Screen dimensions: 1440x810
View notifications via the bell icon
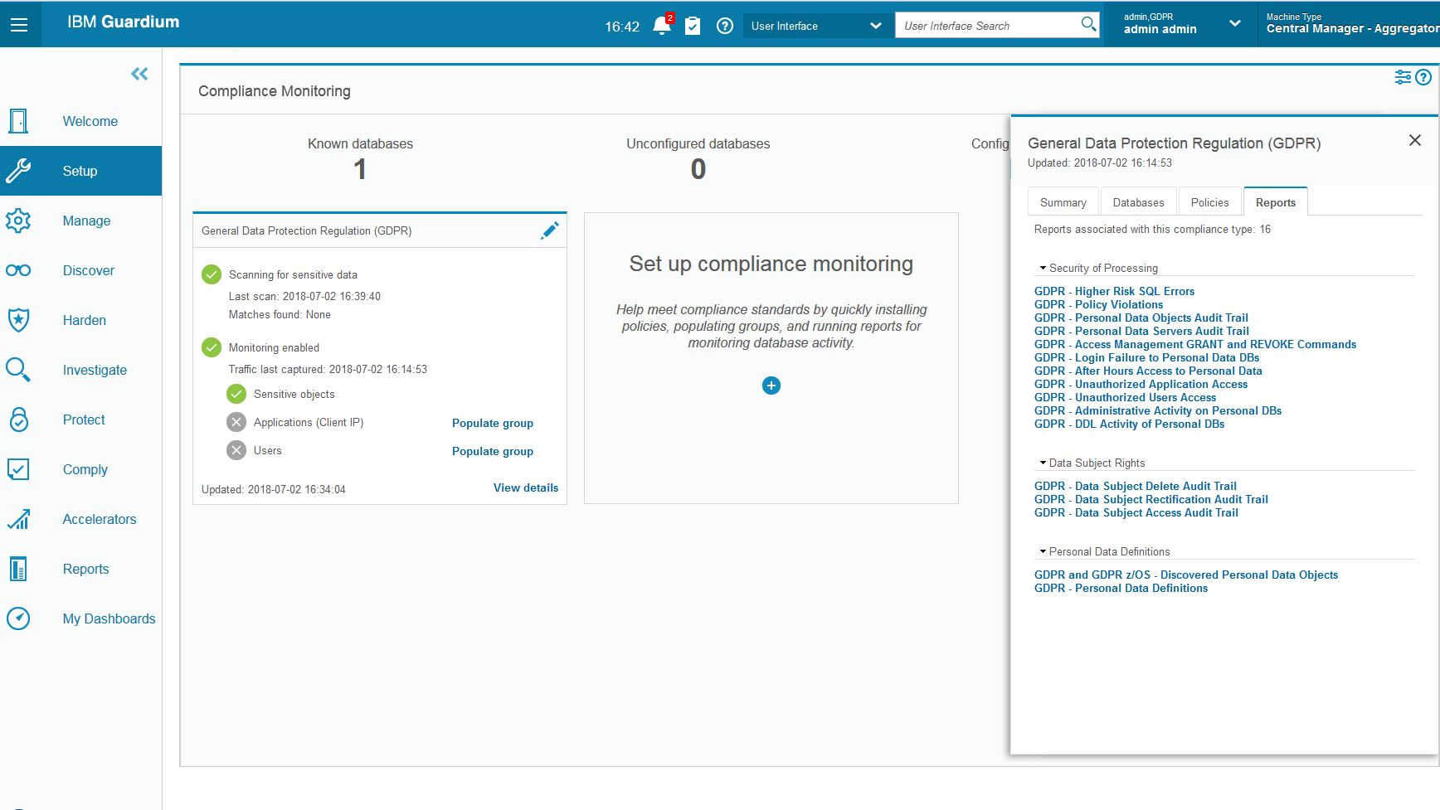pos(661,26)
